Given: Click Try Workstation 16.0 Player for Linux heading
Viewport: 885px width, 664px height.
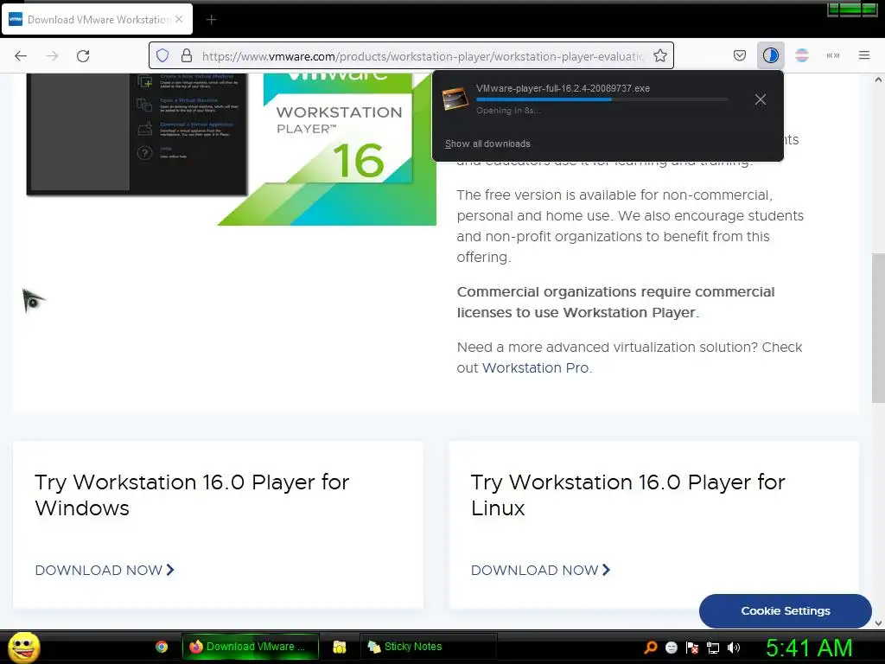Looking at the screenshot, I should click(x=627, y=495).
